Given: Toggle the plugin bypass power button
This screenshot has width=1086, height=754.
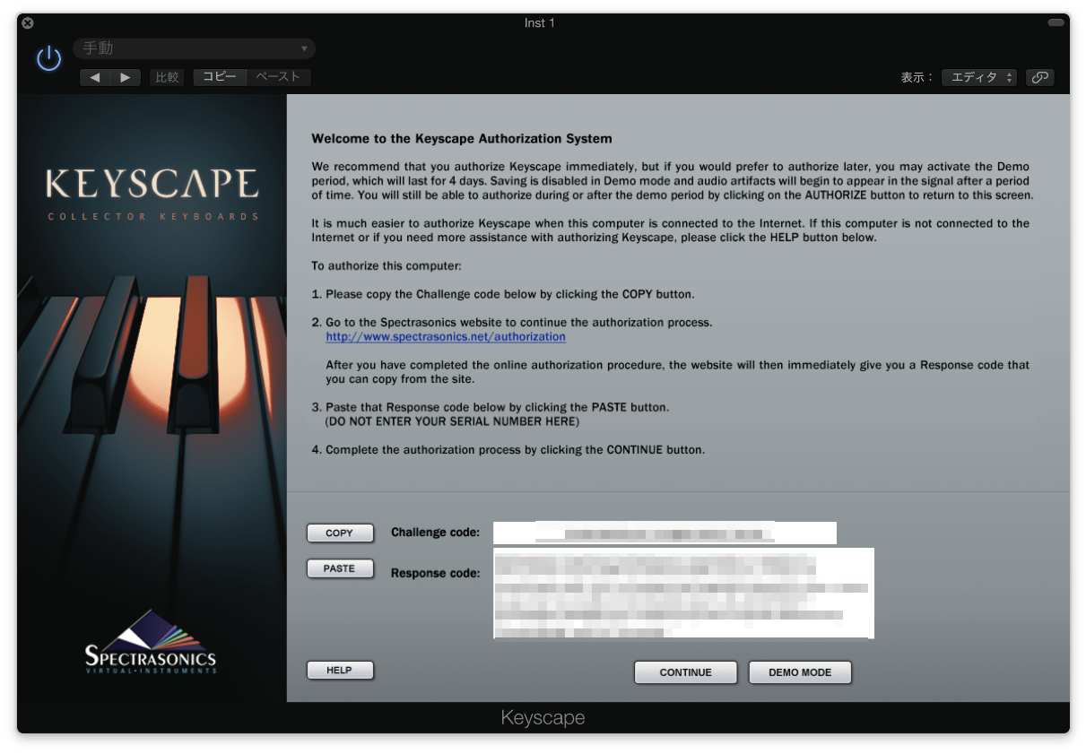Looking at the screenshot, I should 48,56.
